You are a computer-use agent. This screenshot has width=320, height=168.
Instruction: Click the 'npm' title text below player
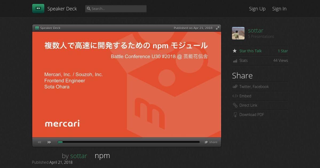102,156
